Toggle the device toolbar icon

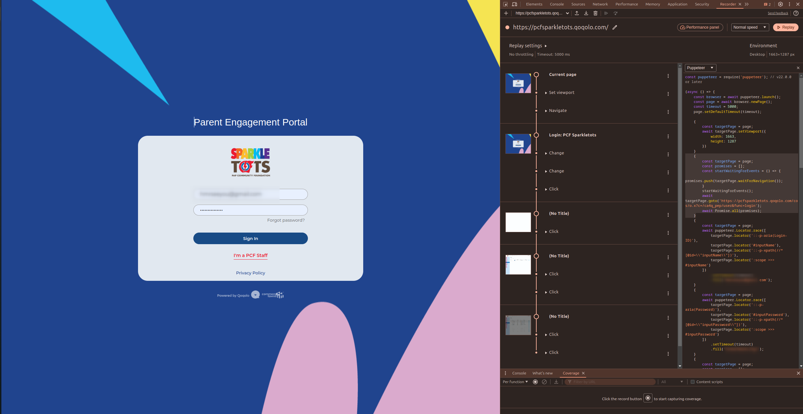[514, 4]
